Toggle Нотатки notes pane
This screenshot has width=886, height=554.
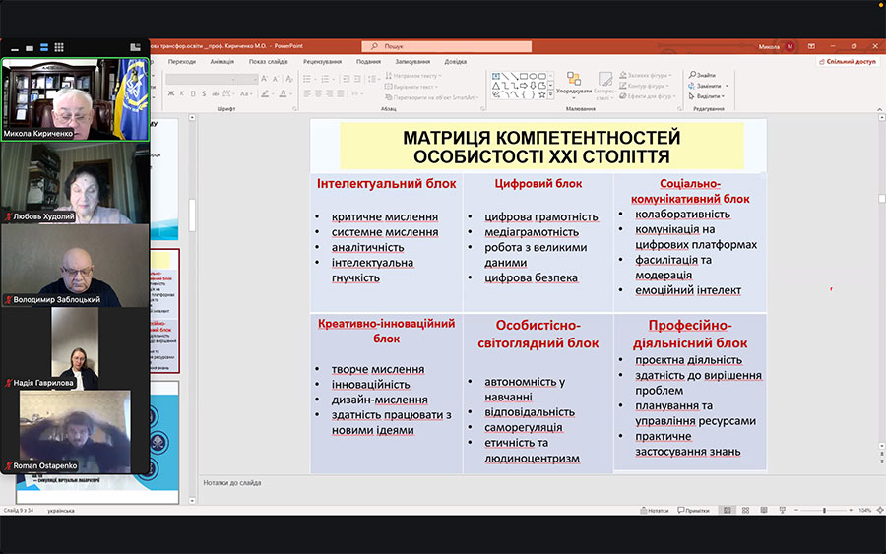click(x=654, y=510)
